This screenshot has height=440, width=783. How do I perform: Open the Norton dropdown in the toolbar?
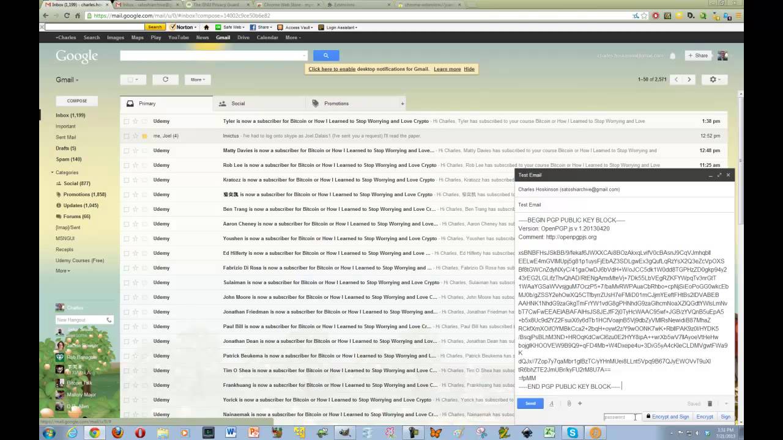(184, 27)
